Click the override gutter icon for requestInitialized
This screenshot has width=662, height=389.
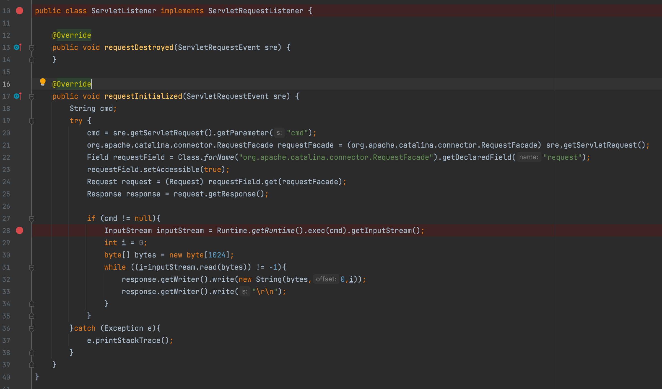pos(18,96)
